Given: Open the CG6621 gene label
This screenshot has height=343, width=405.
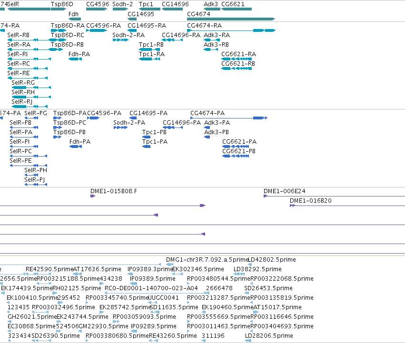Looking at the screenshot, I should click(x=233, y=4).
